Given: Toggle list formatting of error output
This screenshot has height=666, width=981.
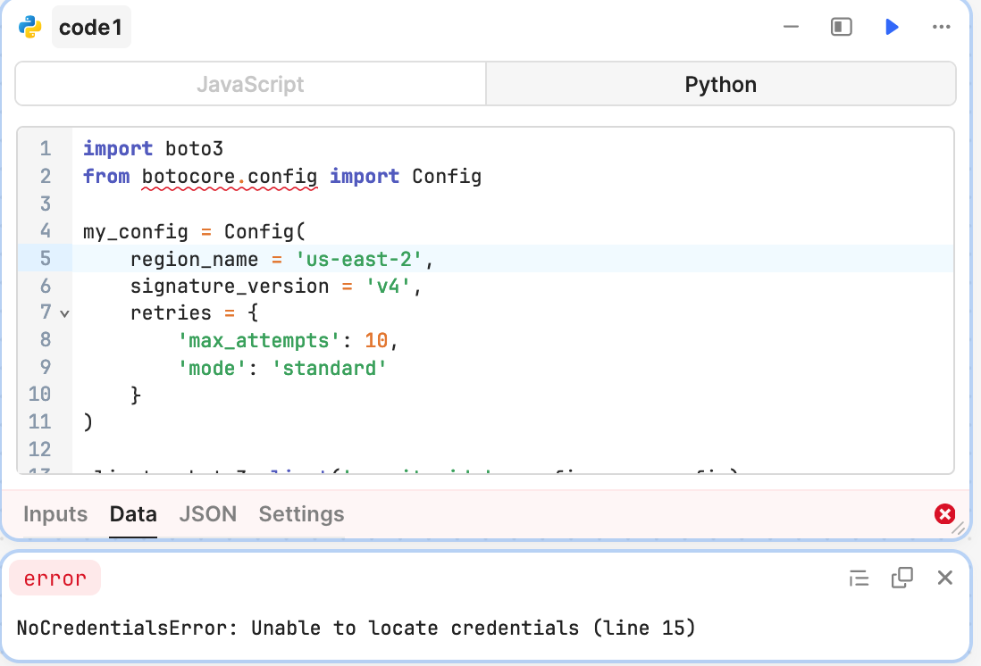Looking at the screenshot, I should coord(859,579).
